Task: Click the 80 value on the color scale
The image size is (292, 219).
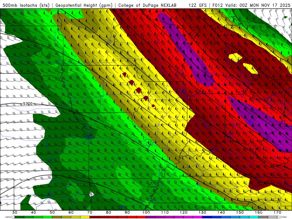Action: [x=108, y=212]
